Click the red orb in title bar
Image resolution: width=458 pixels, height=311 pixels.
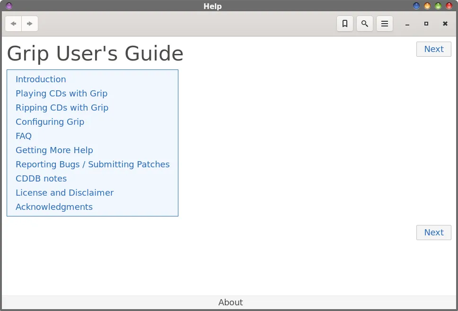click(449, 6)
